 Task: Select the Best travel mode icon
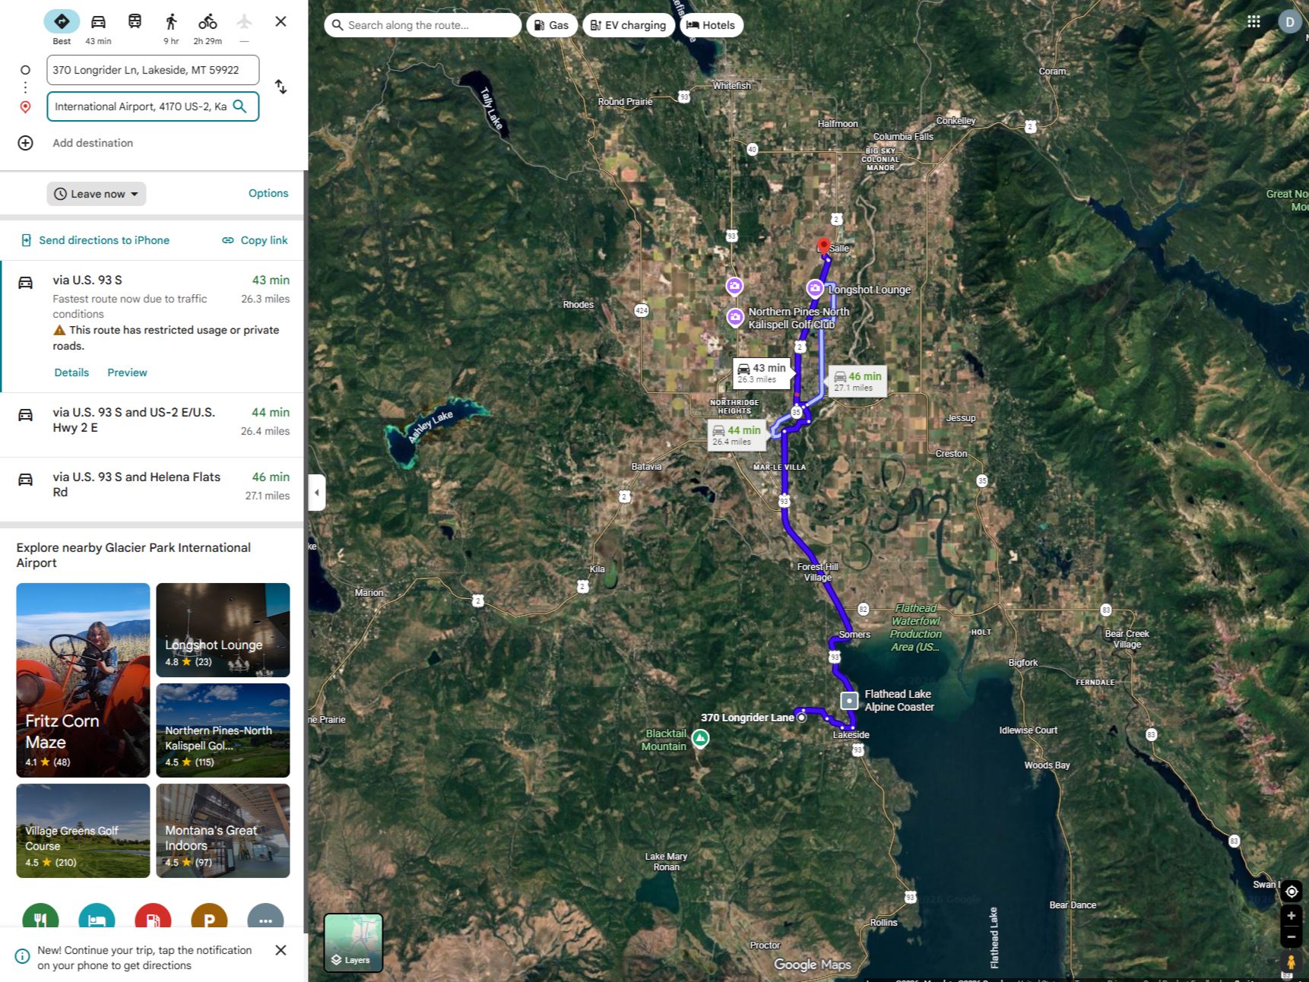[62, 21]
